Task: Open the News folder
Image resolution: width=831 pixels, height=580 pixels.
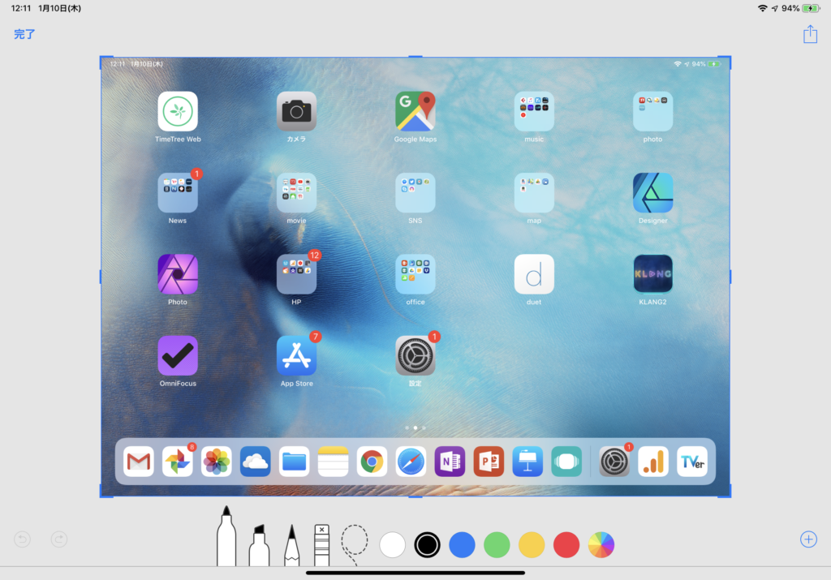Action: click(178, 193)
